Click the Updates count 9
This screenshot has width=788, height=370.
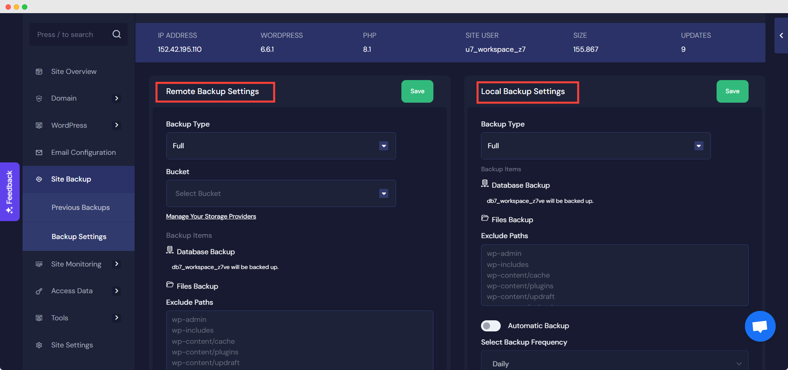coord(683,49)
